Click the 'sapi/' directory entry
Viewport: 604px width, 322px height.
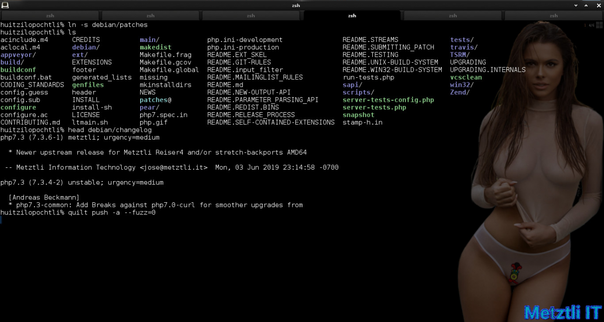pyautogui.click(x=352, y=85)
